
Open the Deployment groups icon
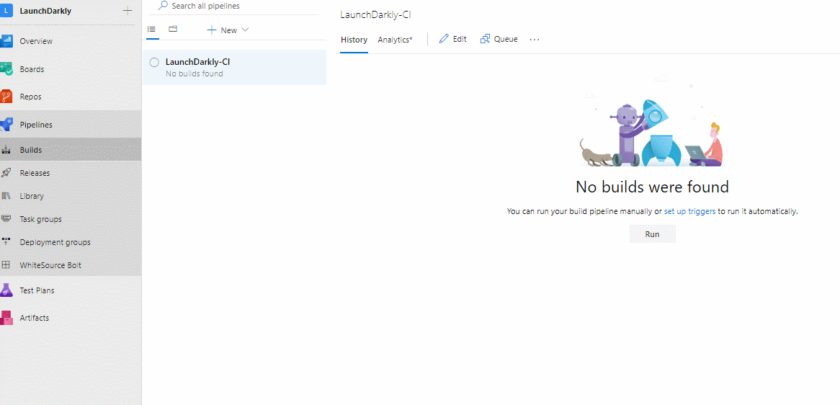pos(6,242)
